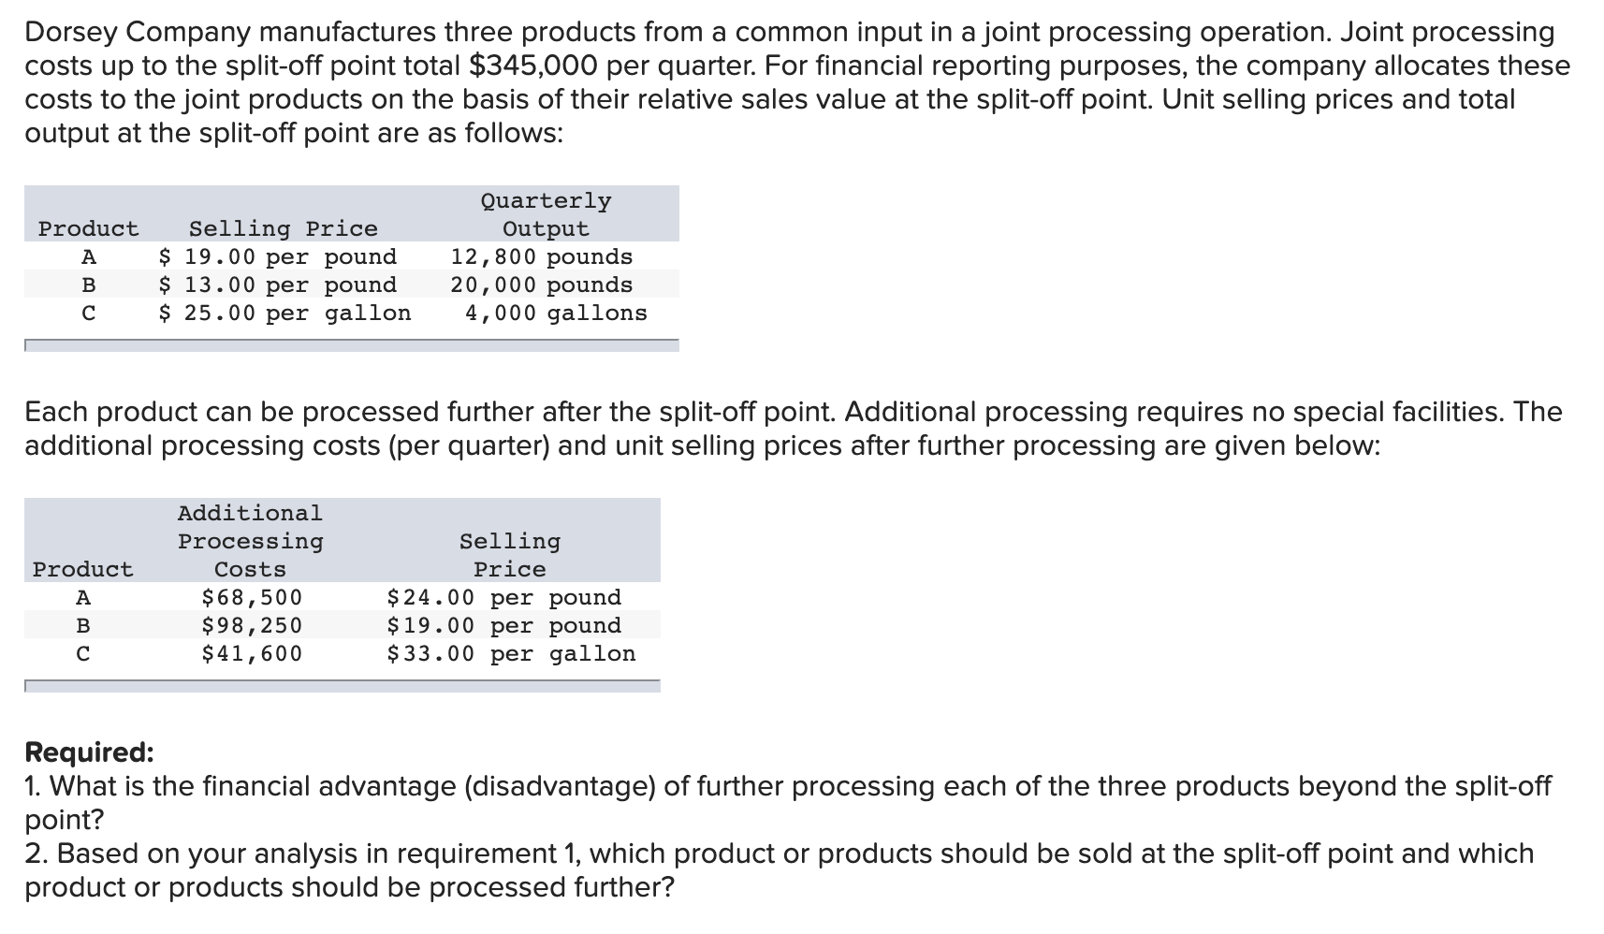Select Product C's $25.00 per gallon price

click(284, 313)
